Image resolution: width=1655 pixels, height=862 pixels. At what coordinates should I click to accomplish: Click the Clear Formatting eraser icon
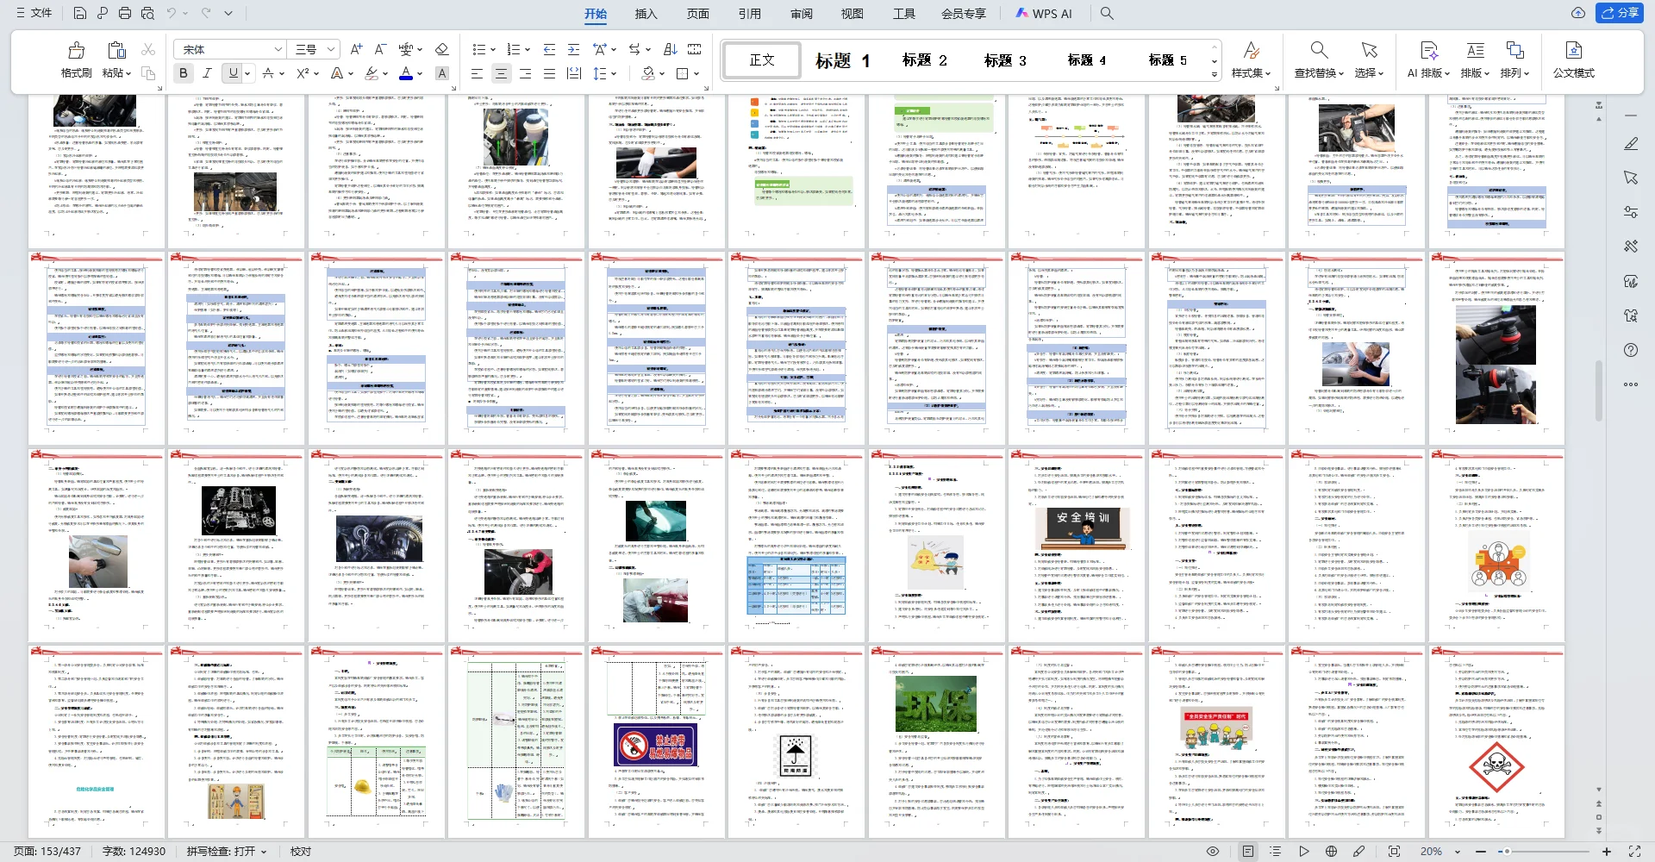tap(442, 49)
